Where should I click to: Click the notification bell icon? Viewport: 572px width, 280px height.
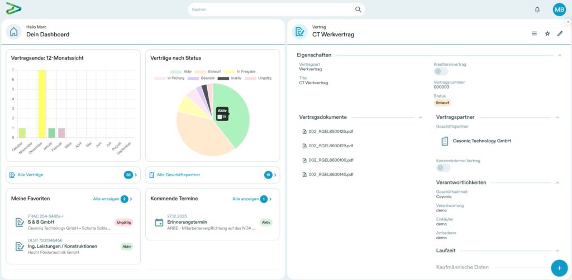click(537, 9)
